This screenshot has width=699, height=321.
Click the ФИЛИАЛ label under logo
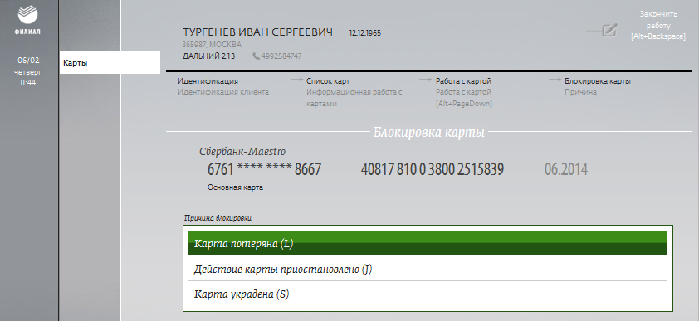click(27, 32)
